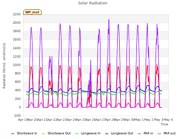This screenshot has height=139, width=186.
Task: Click the 1800 y-axis tick label
Action: tap(17, 31)
